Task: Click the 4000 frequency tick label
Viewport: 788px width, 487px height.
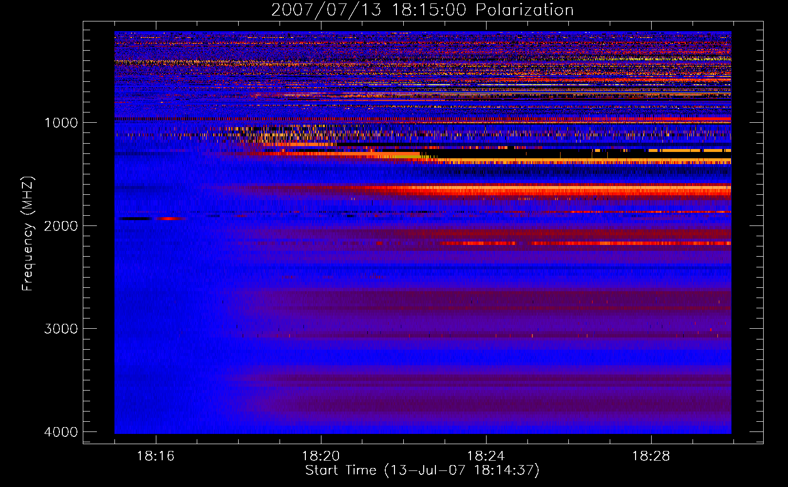Action: (61, 432)
